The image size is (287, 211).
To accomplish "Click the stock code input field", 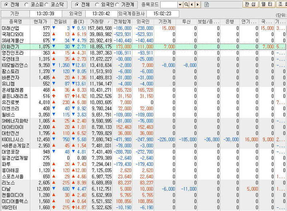I will pos(169,4).
